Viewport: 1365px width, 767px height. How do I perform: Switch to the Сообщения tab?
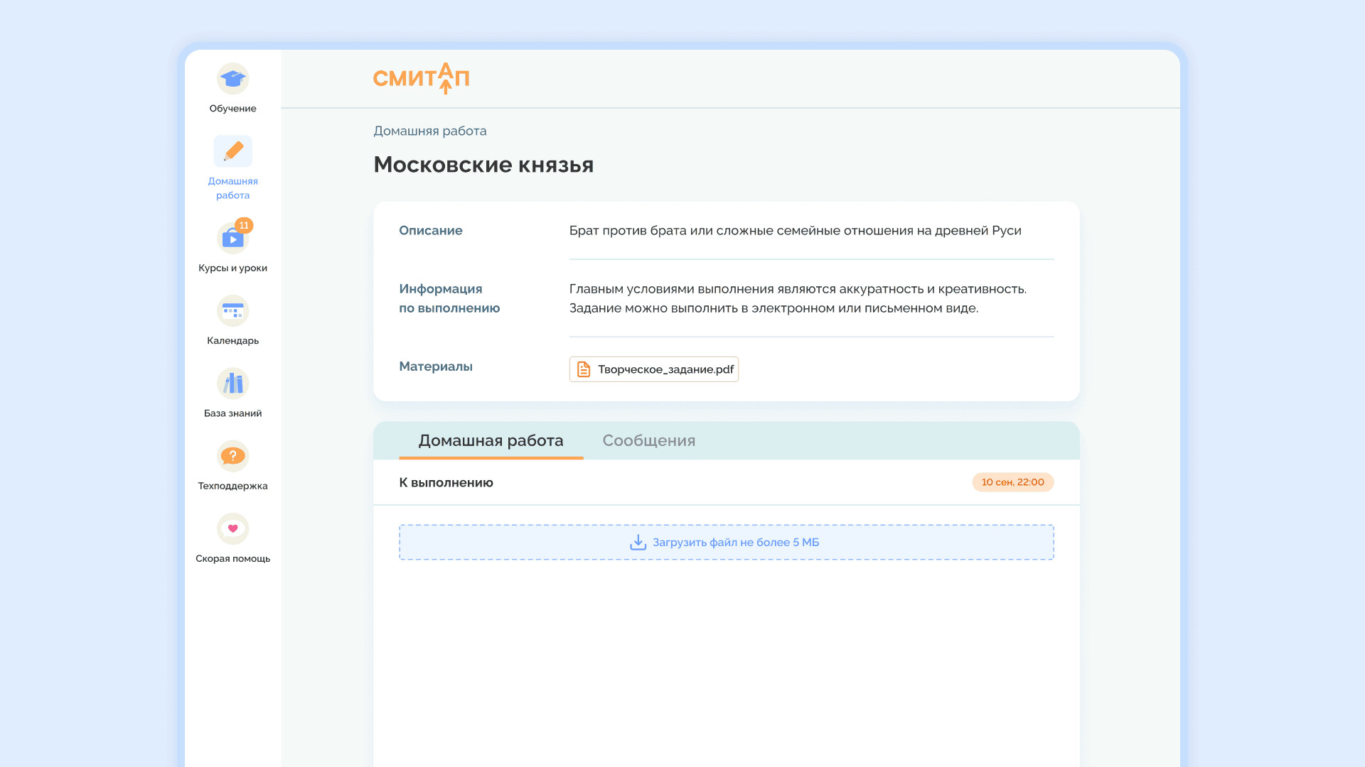click(x=648, y=440)
